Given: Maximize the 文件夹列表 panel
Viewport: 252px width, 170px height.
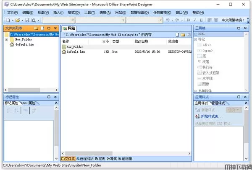Looking at the screenshot, I should 49,28.
